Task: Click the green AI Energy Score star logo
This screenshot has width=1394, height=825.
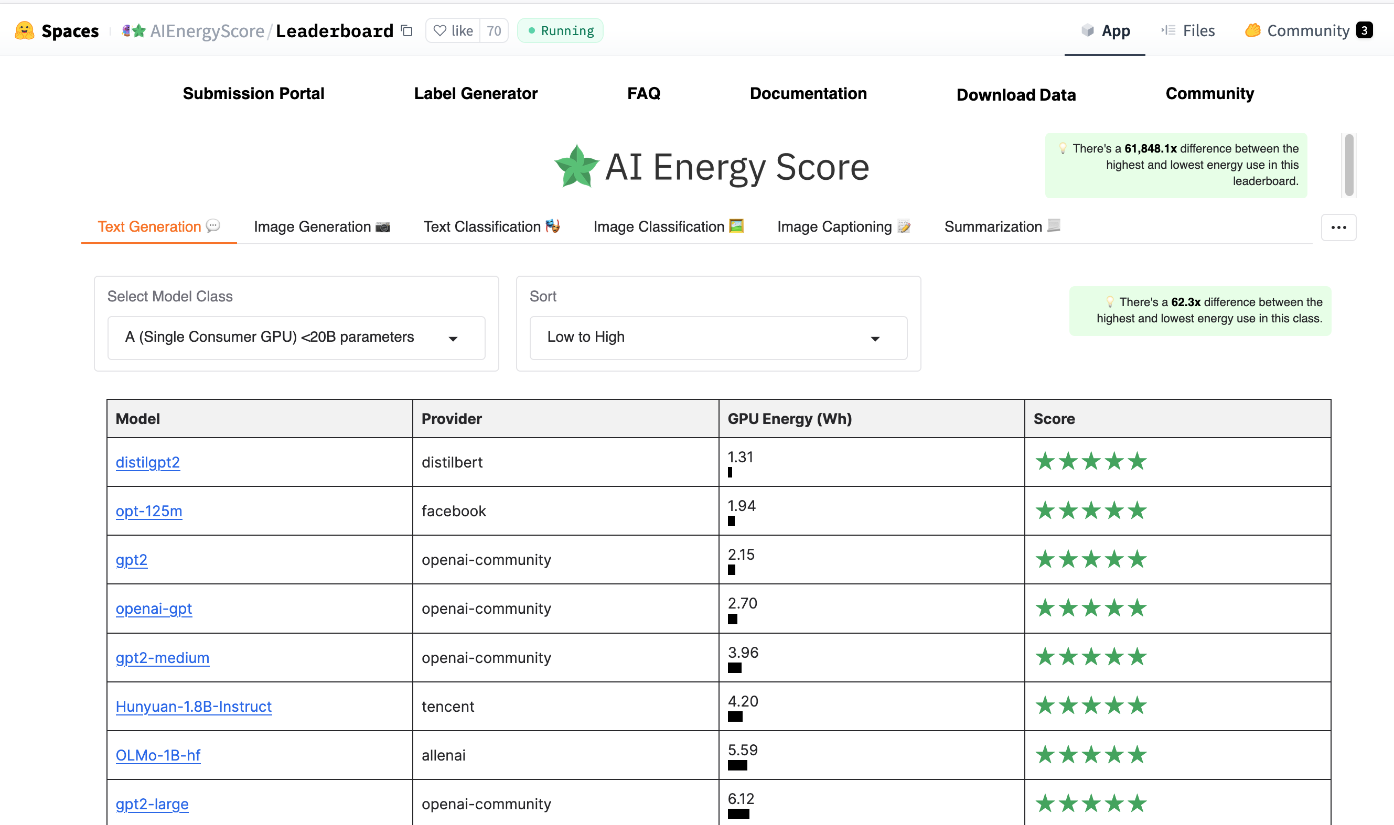Action: 576,167
